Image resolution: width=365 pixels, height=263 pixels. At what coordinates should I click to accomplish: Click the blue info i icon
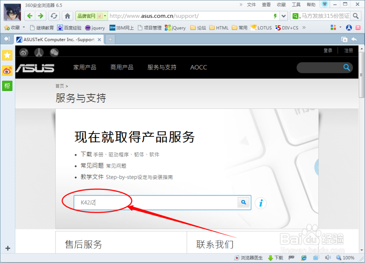click(x=261, y=203)
